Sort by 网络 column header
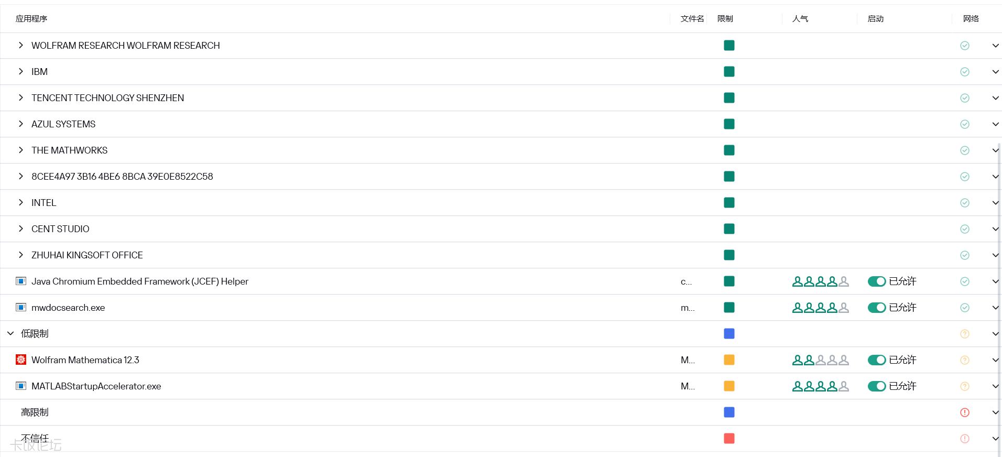 [971, 19]
